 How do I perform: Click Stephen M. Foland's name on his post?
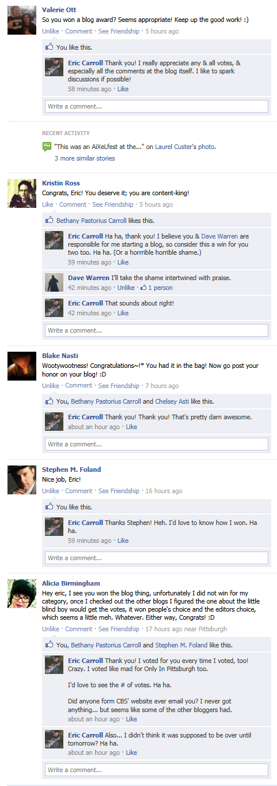pyautogui.click(x=71, y=470)
